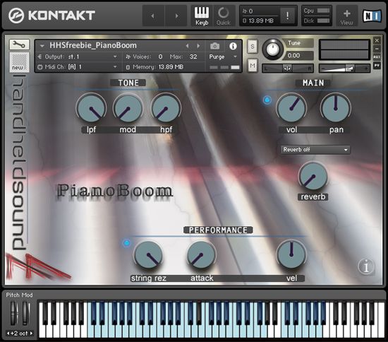Toggle the blue LED beside vol knob

click(267, 100)
